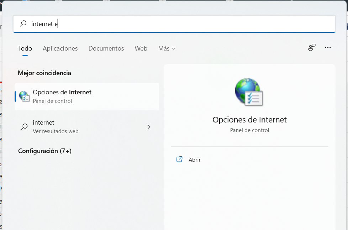Screen dimensions: 348x230
Task: Switch to the Todo tab
Action: click(25, 48)
